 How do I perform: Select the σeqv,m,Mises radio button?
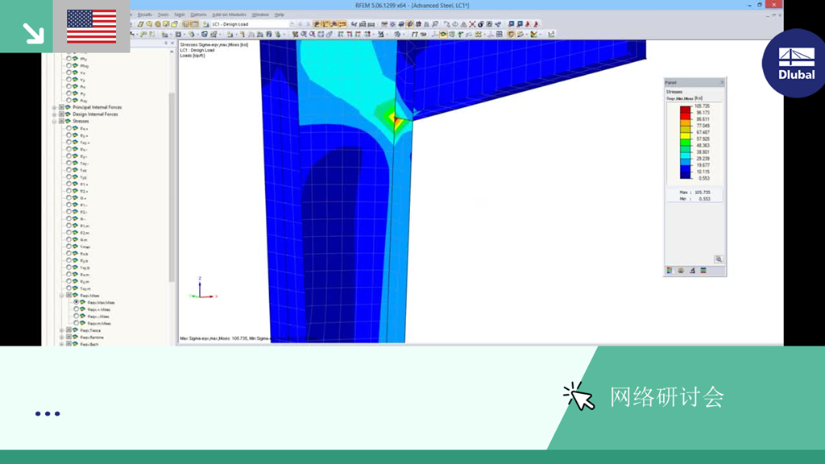pos(76,323)
